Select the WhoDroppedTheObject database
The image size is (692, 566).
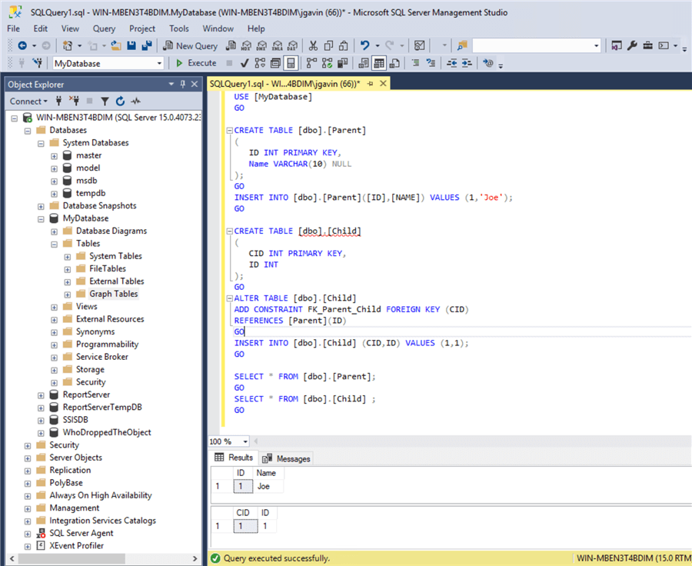(107, 432)
